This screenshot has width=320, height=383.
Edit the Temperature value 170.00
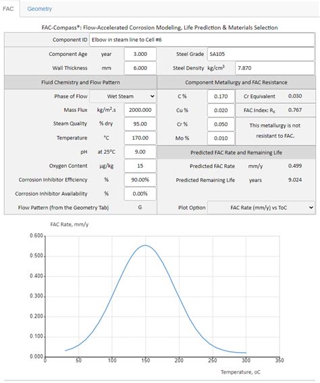click(x=140, y=138)
